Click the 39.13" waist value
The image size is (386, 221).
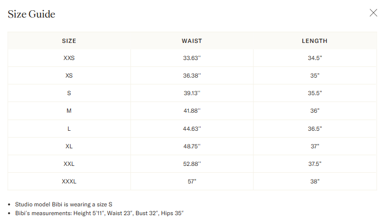(x=192, y=93)
